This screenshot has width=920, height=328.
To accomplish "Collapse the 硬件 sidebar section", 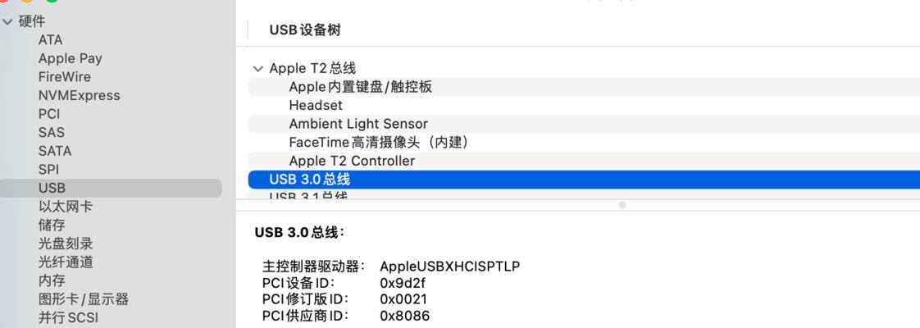I will click(x=7, y=21).
